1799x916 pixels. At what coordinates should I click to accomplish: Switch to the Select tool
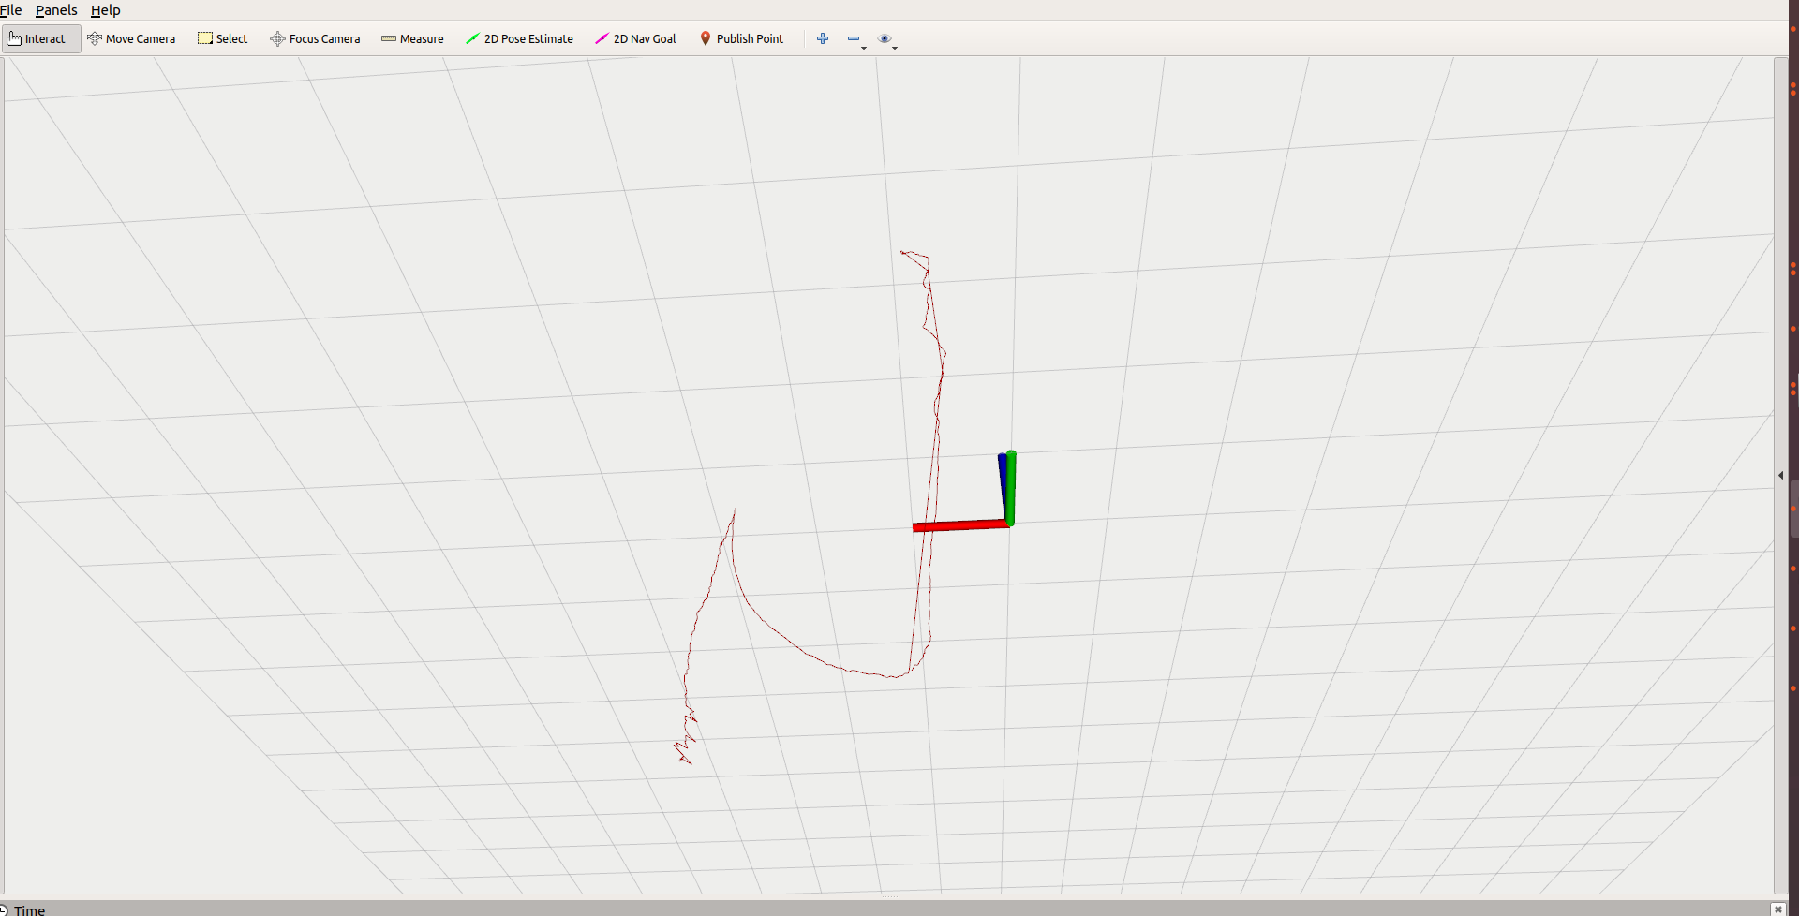[x=222, y=38]
